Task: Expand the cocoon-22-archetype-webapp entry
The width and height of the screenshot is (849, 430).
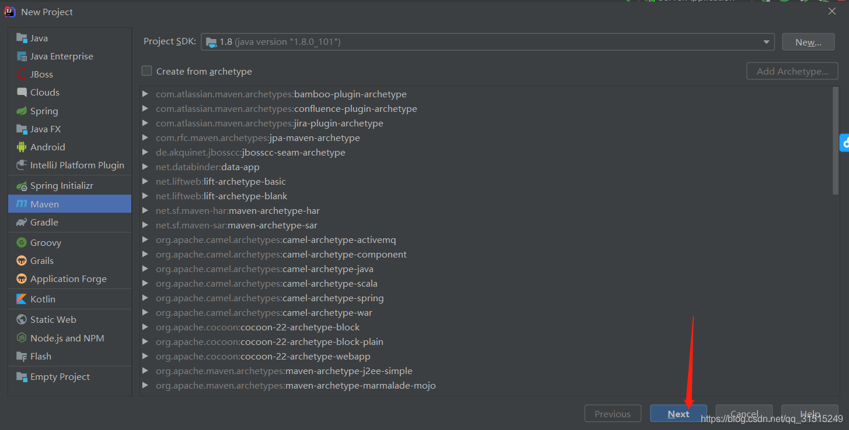Action: click(x=145, y=356)
